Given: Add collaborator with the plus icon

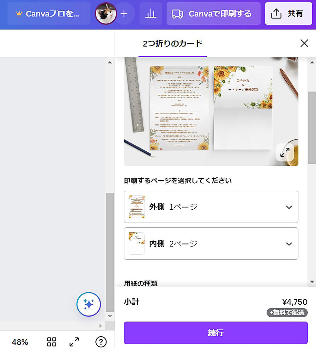Looking at the screenshot, I should [124, 14].
